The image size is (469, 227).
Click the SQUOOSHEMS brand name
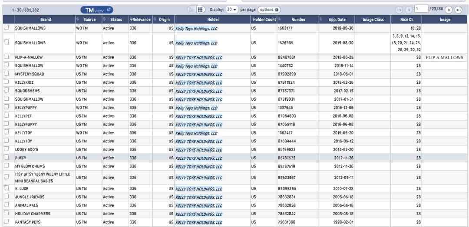click(27, 91)
